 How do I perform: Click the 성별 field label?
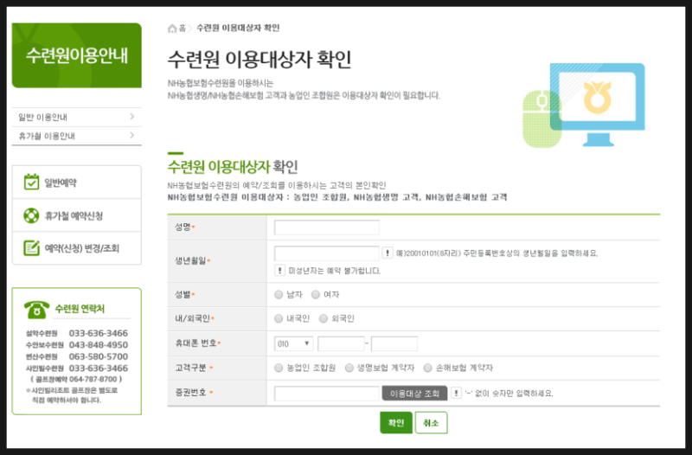point(183,294)
